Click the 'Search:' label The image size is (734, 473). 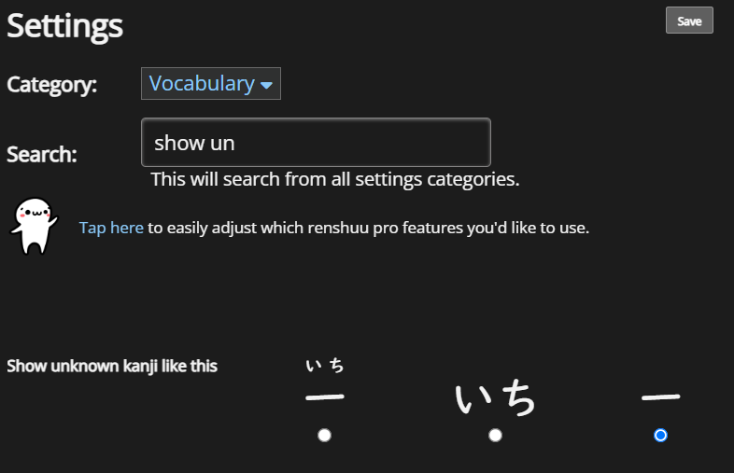[x=42, y=154]
